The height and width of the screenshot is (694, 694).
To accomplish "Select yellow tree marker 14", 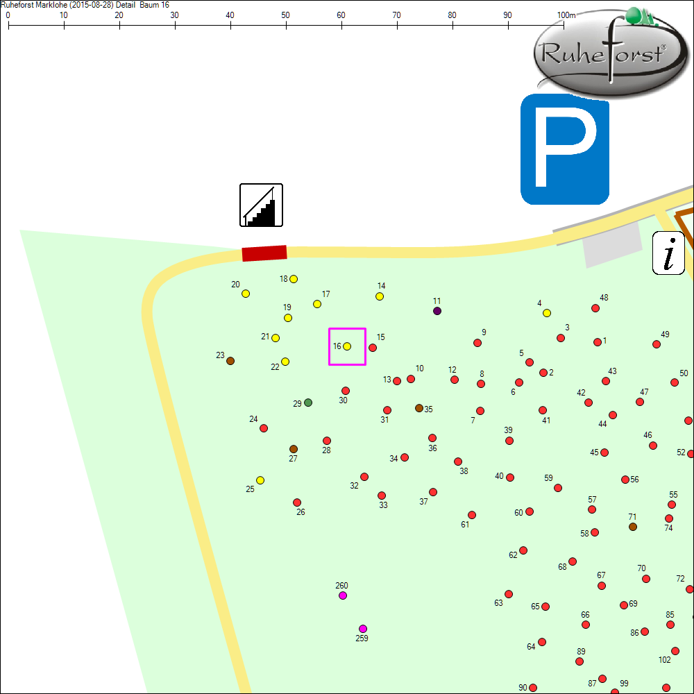I will coord(380,296).
